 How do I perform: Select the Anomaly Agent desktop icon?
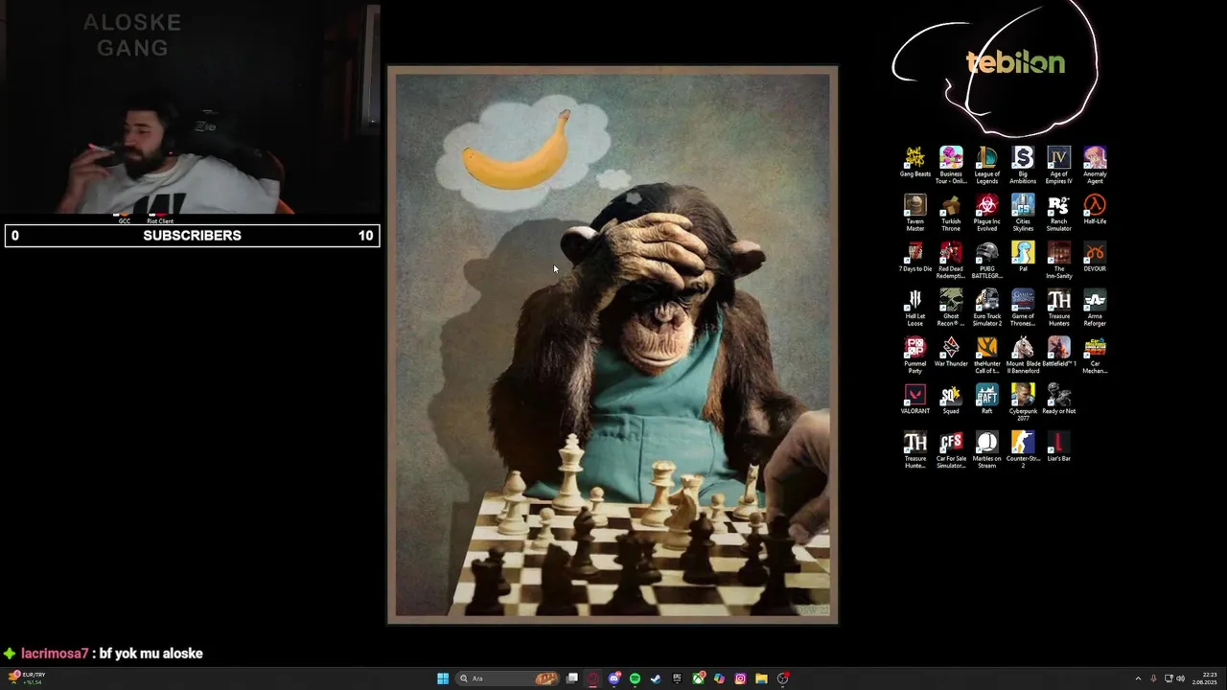tap(1095, 165)
